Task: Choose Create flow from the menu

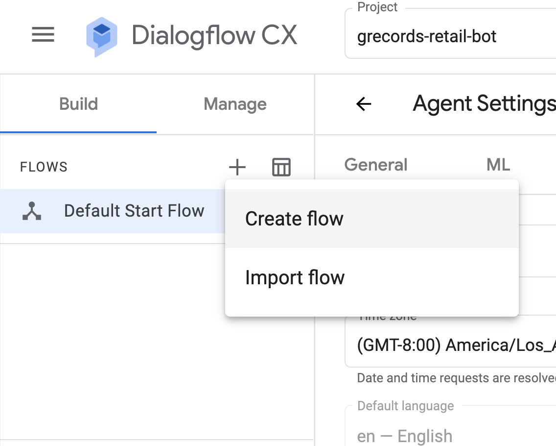Action: (x=294, y=219)
